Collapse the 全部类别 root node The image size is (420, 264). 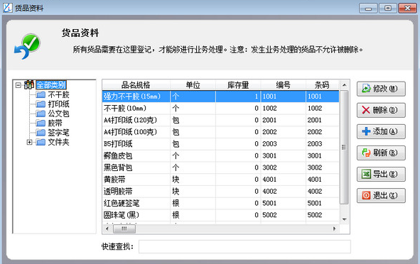tap(18, 85)
